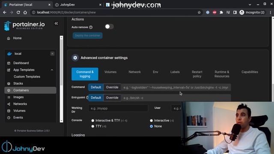Click the browser Back arrow
274x154 pixels.
tap(5, 12)
